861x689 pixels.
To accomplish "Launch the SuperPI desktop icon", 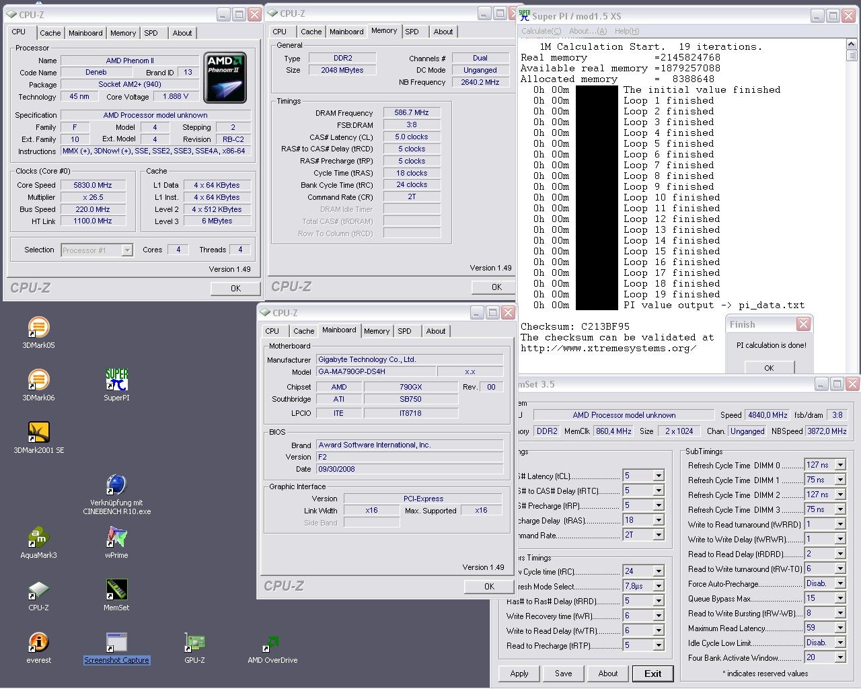I will [x=116, y=385].
